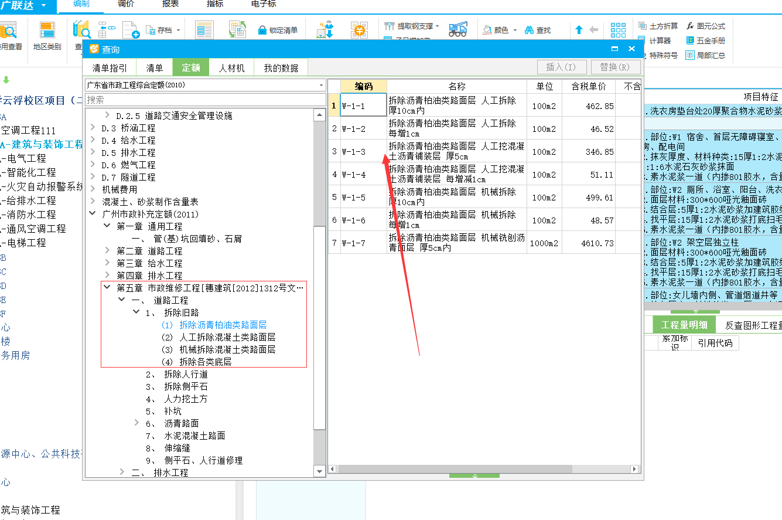Click the blue grid tiles icon
Viewport: 782px width, 520px height.
(x=618, y=30)
